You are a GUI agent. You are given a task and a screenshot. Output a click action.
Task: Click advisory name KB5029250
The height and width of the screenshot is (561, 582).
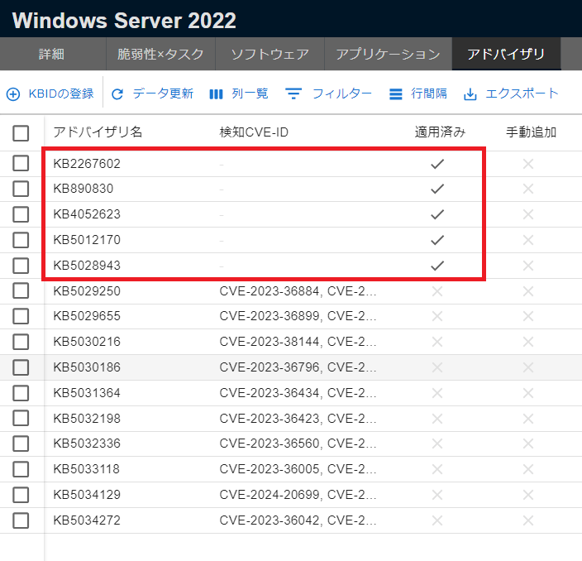point(87,291)
